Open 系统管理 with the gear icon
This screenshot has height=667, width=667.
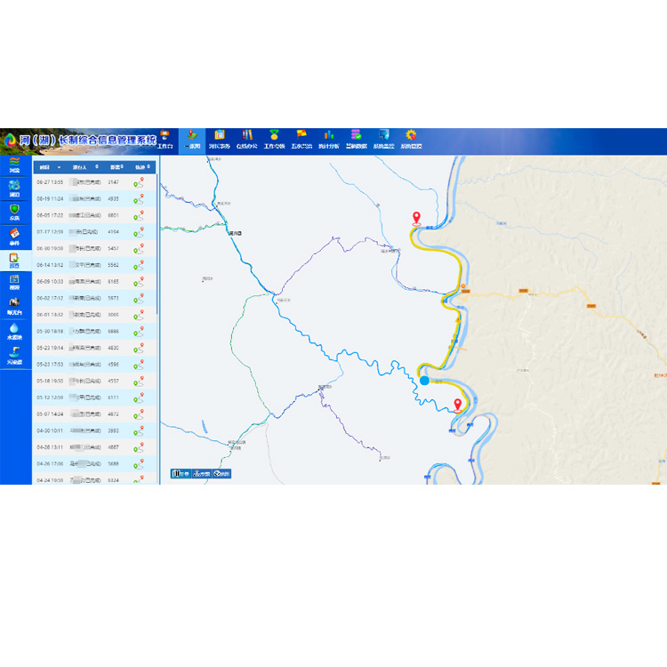411,140
